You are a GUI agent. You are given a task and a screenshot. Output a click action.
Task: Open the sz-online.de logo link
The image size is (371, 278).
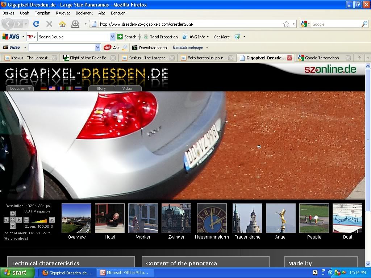[330, 69]
